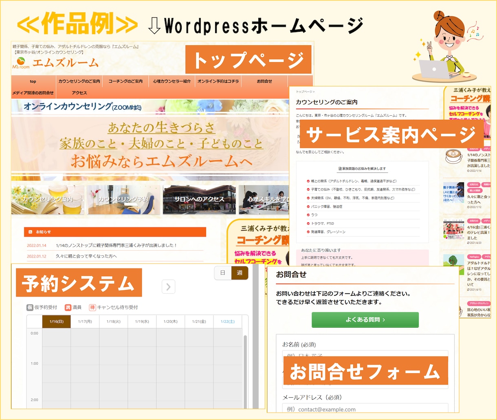Click the 仮 legend icon for 仮予約受付

click(30, 307)
